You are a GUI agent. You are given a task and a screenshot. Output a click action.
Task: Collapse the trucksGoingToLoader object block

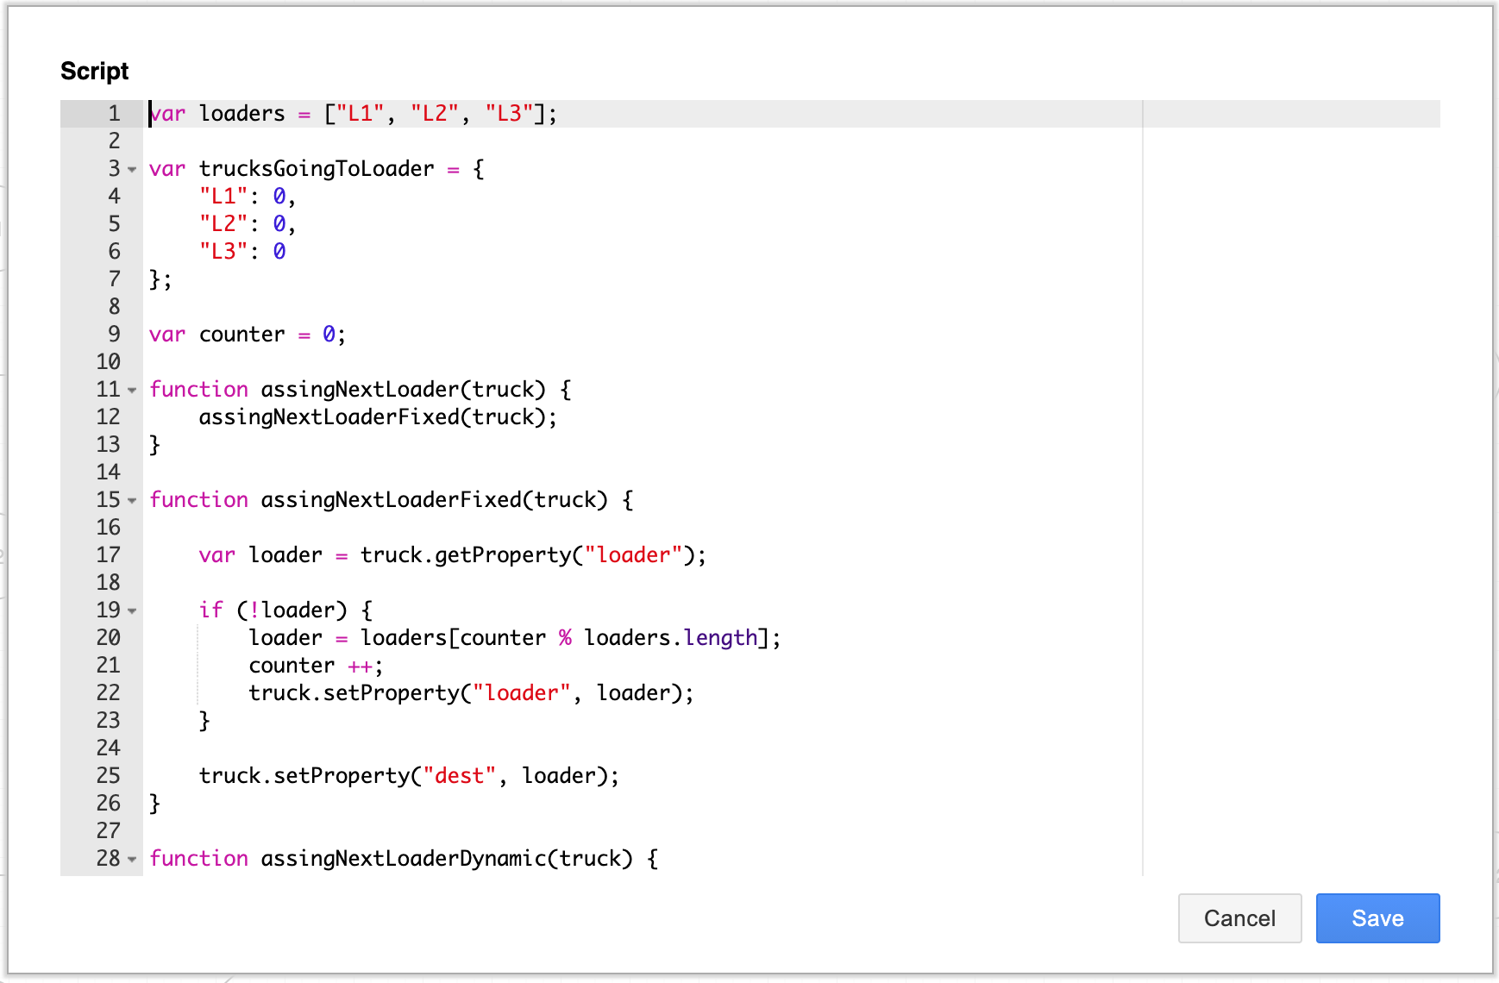click(131, 169)
